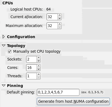Click the Cores value field
The image size is (112, 107).
click(31, 68)
